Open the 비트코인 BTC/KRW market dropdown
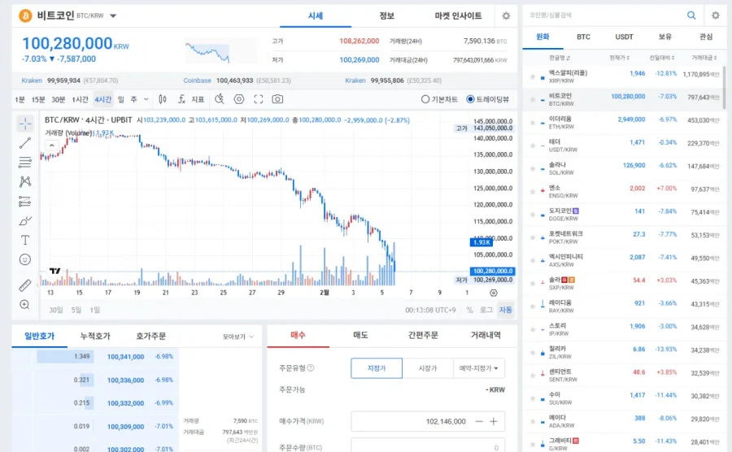The width and height of the screenshot is (732, 452). tap(113, 15)
